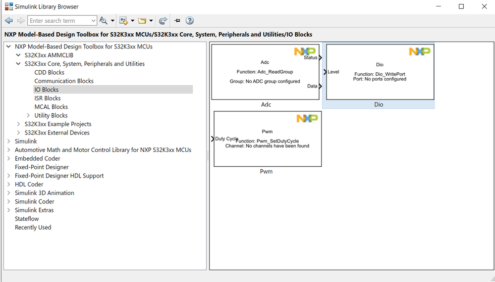Select Utility Blocks tree label
The height and width of the screenshot is (282, 495).
point(51,116)
